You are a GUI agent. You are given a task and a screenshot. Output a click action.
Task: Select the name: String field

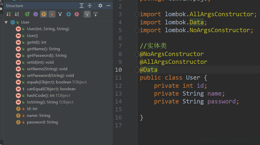(x=38, y=116)
